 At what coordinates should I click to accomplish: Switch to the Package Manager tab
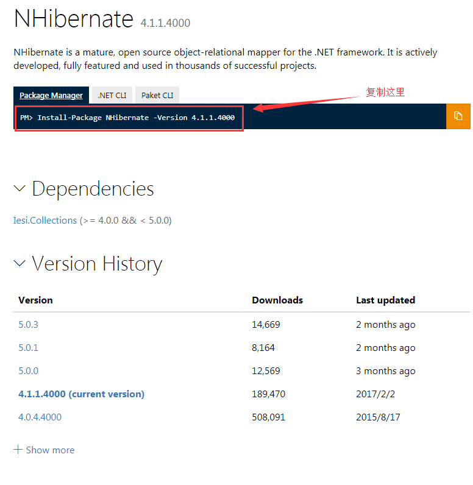point(51,95)
